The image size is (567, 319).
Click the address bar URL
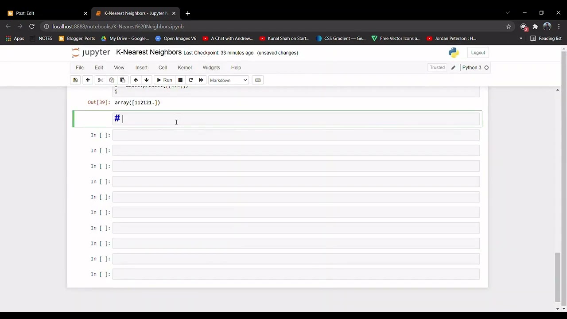pyautogui.click(x=118, y=27)
